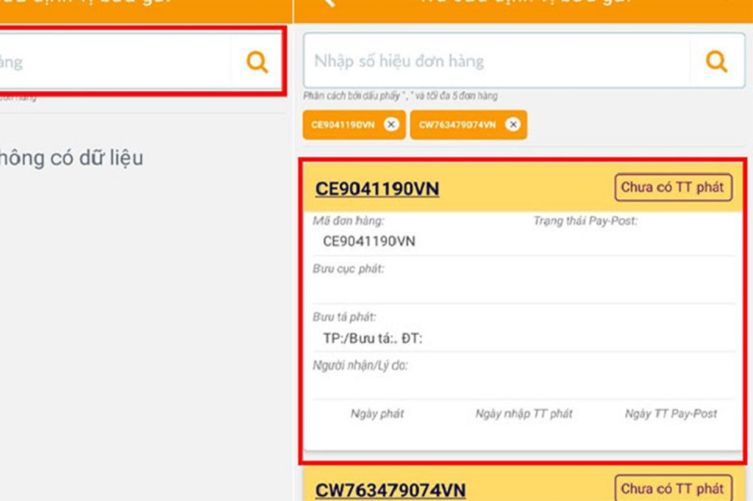
Task: Tap the back arrow in the right header
Action: [328, 3]
